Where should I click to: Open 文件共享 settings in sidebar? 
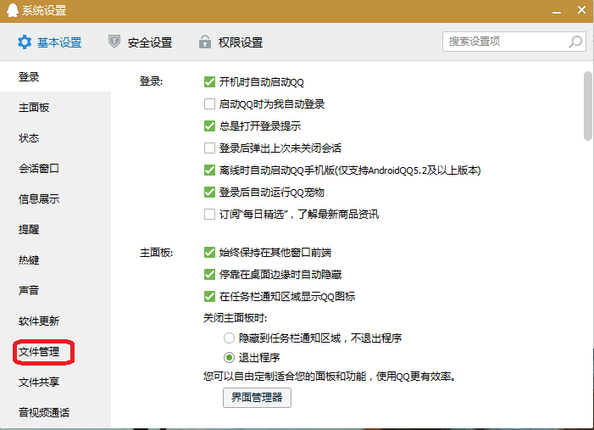[55, 383]
